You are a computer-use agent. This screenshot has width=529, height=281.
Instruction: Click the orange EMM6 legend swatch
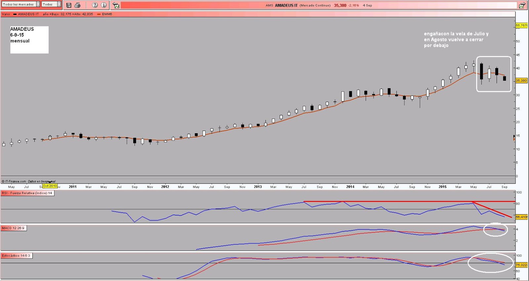click(99, 14)
